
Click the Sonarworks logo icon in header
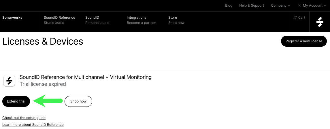(x=320, y=22)
